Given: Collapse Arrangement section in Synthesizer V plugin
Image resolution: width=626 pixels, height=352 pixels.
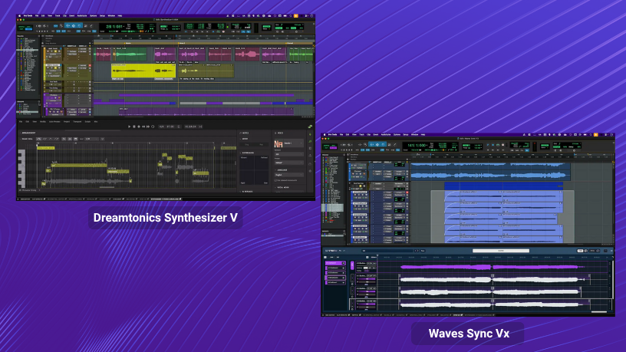Looking at the screenshot, I should click(x=21, y=133).
